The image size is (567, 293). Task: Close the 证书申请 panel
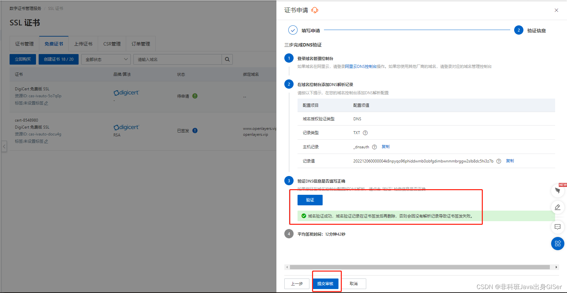pos(556,10)
